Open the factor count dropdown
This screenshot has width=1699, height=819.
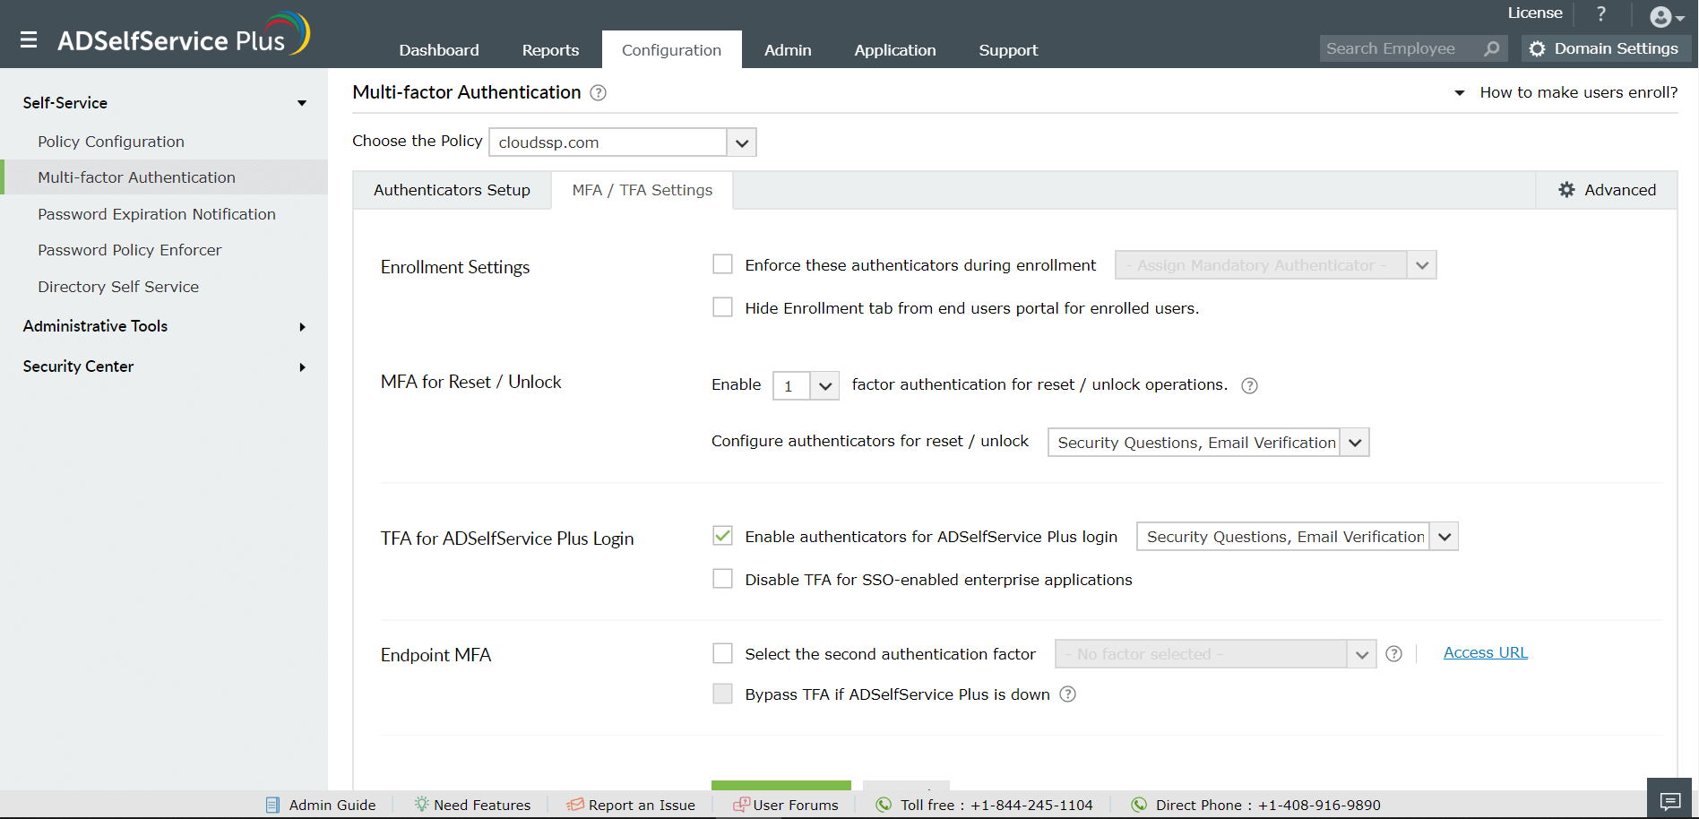point(806,386)
